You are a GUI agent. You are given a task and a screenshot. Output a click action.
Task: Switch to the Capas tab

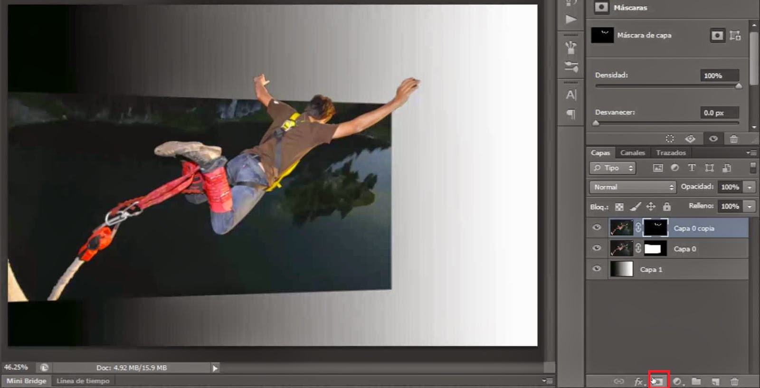[600, 152]
